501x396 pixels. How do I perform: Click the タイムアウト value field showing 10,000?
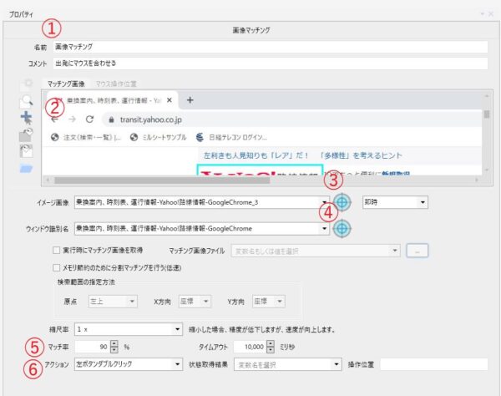click(x=250, y=347)
